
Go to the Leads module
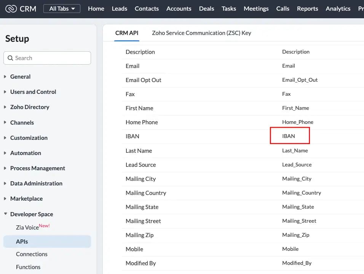(x=119, y=9)
